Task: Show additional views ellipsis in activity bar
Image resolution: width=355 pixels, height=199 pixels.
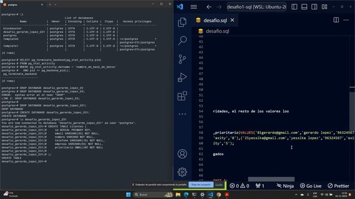Action: point(182,114)
